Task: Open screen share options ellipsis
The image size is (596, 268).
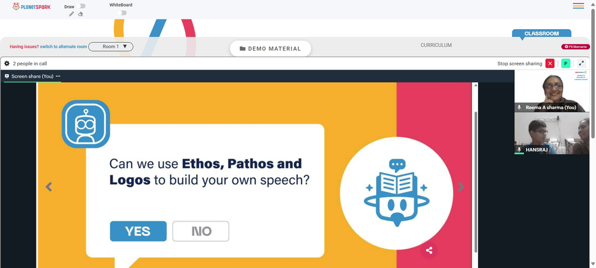Action: (x=58, y=76)
